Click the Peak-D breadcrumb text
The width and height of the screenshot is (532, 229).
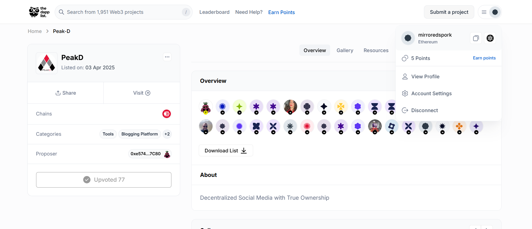pos(61,31)
